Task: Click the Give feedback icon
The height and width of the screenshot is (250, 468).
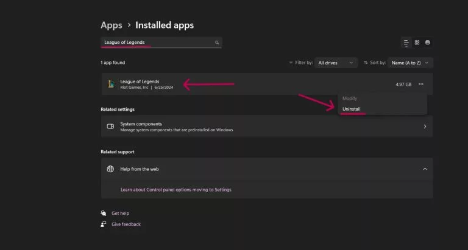Action: (x=103, y=224)
